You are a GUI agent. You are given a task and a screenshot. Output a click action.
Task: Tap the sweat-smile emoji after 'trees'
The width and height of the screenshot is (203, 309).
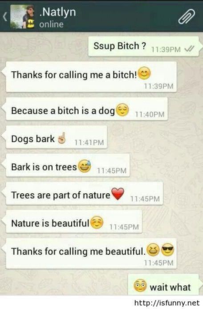tap(85, 166)
